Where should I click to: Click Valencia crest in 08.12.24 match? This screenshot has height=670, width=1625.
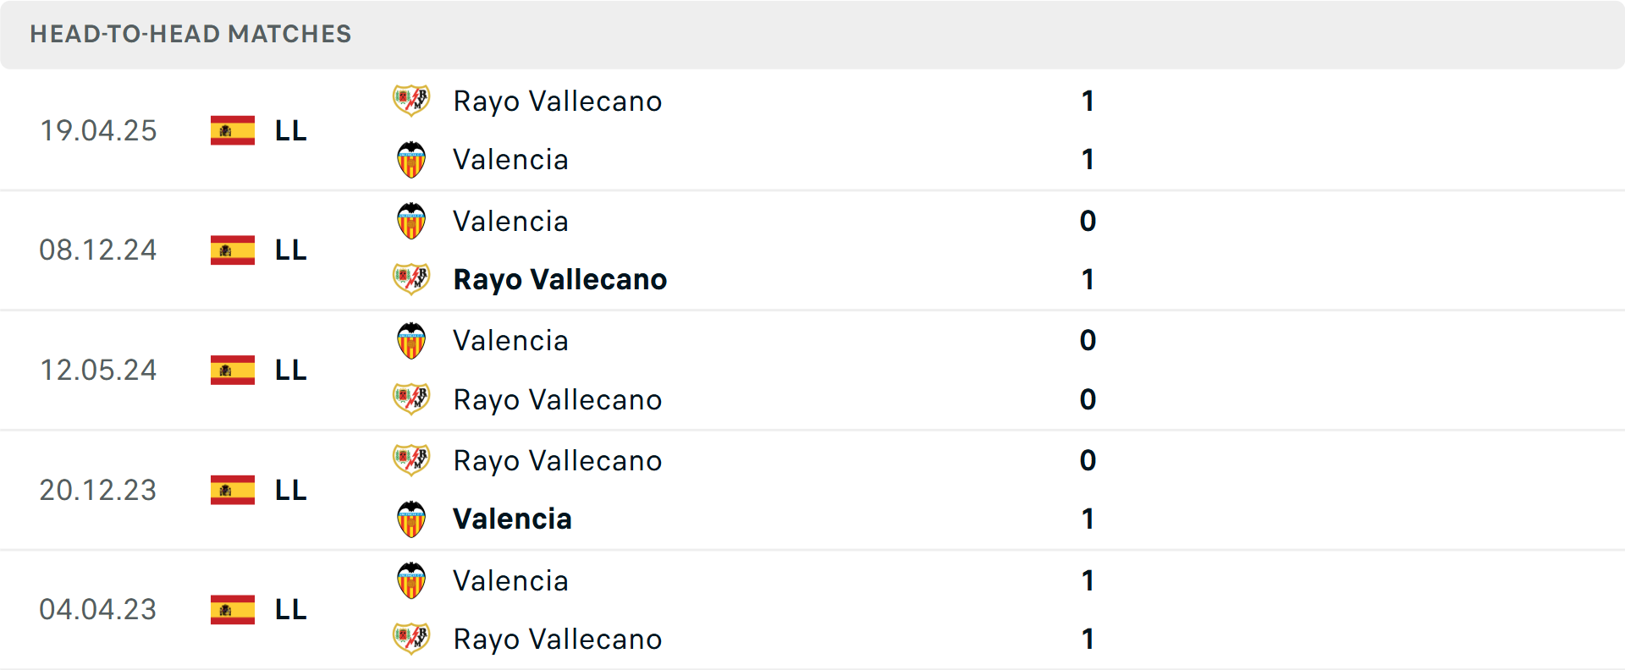click(x=411, y=221)
